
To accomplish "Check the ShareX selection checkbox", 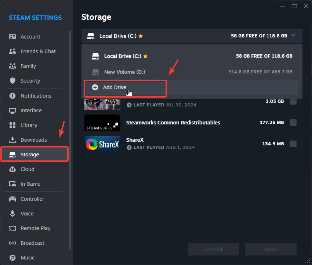I will pos(293,144).
